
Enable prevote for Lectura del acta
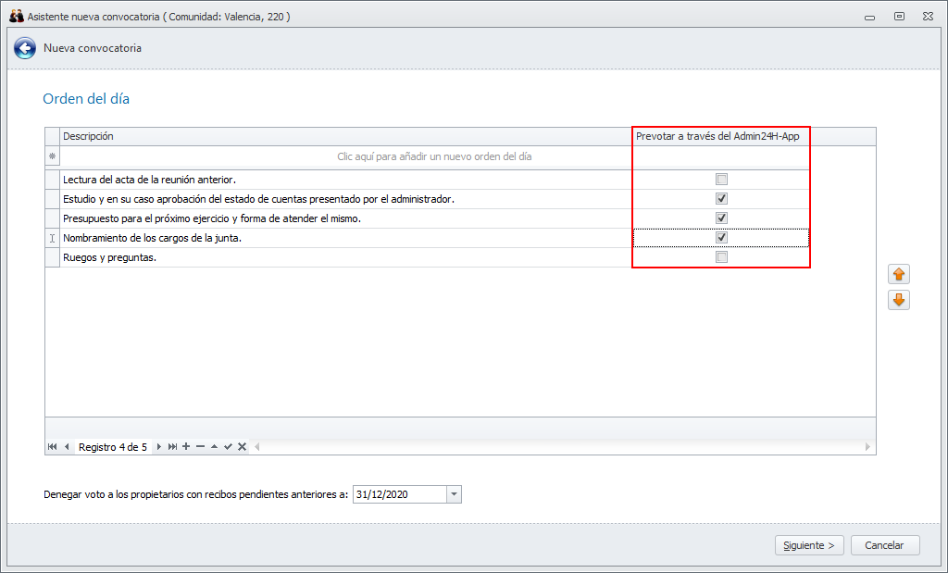pyautogui.click(x=721, y=179)
